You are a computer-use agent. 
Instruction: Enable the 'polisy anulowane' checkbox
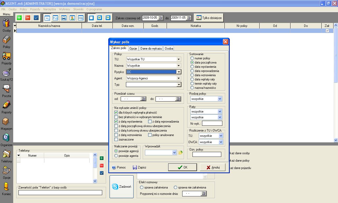[150, 135]
